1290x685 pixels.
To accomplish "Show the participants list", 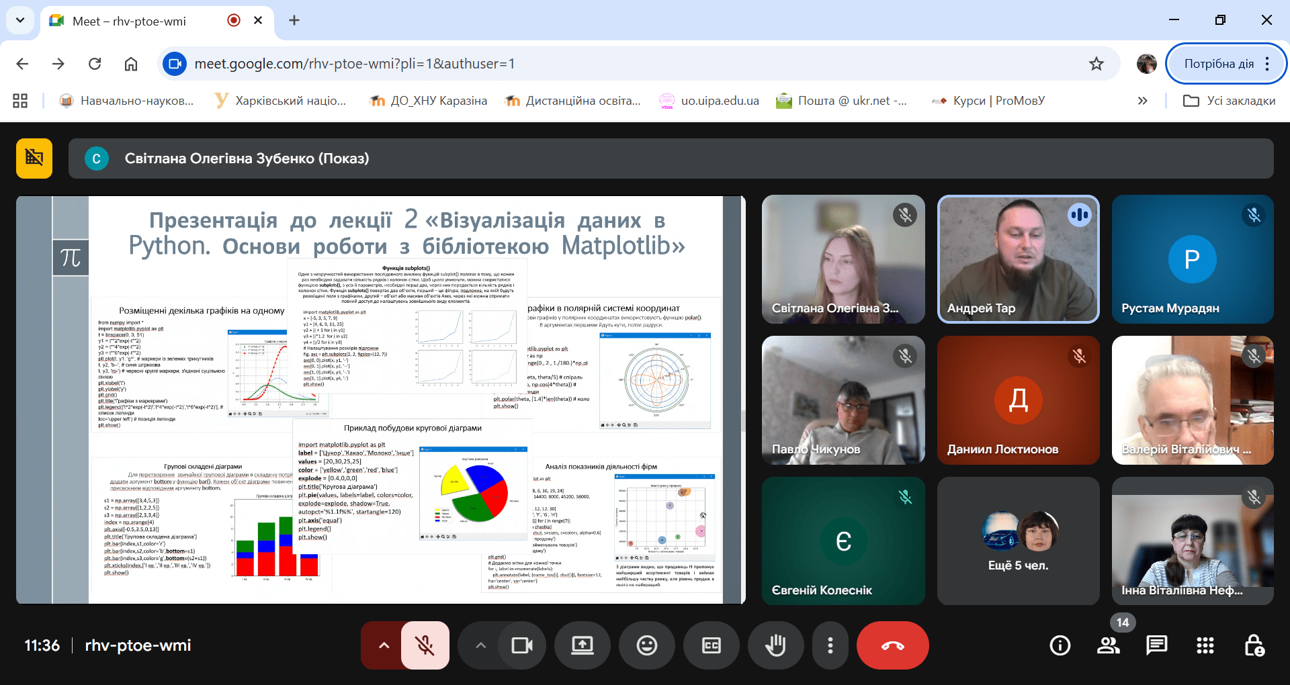I will (x=1108, y=645).
